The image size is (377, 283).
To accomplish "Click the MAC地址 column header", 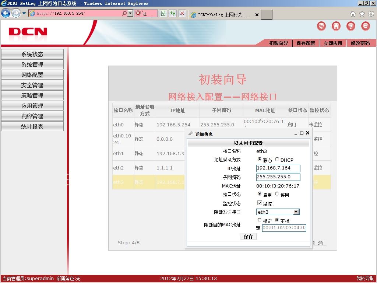I will tap(265, 111).
